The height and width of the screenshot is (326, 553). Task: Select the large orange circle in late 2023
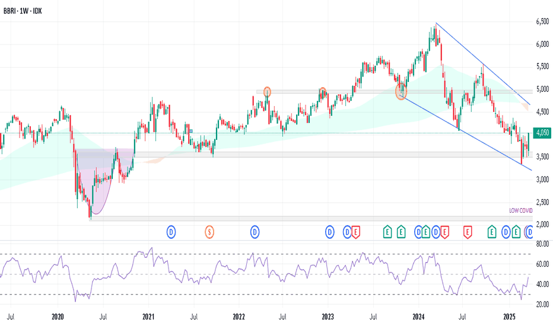pos(401,91)
